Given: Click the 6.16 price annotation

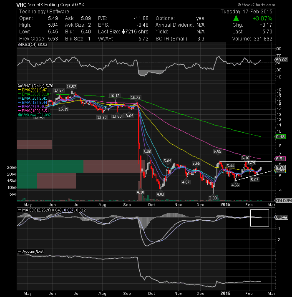Looking at the screenshot, I should [245, 158].
